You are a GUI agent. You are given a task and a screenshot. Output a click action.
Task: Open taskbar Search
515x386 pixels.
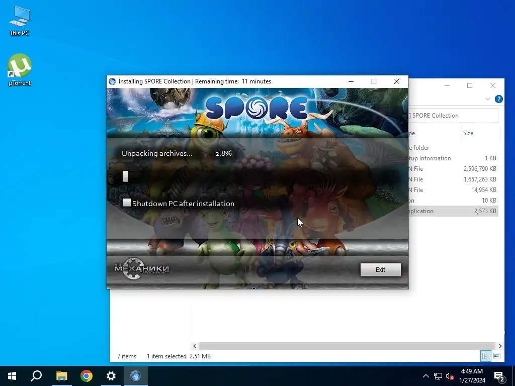(36, 376)
